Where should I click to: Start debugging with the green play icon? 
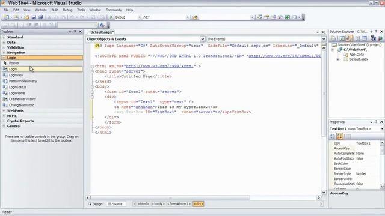tap(111, 17)
